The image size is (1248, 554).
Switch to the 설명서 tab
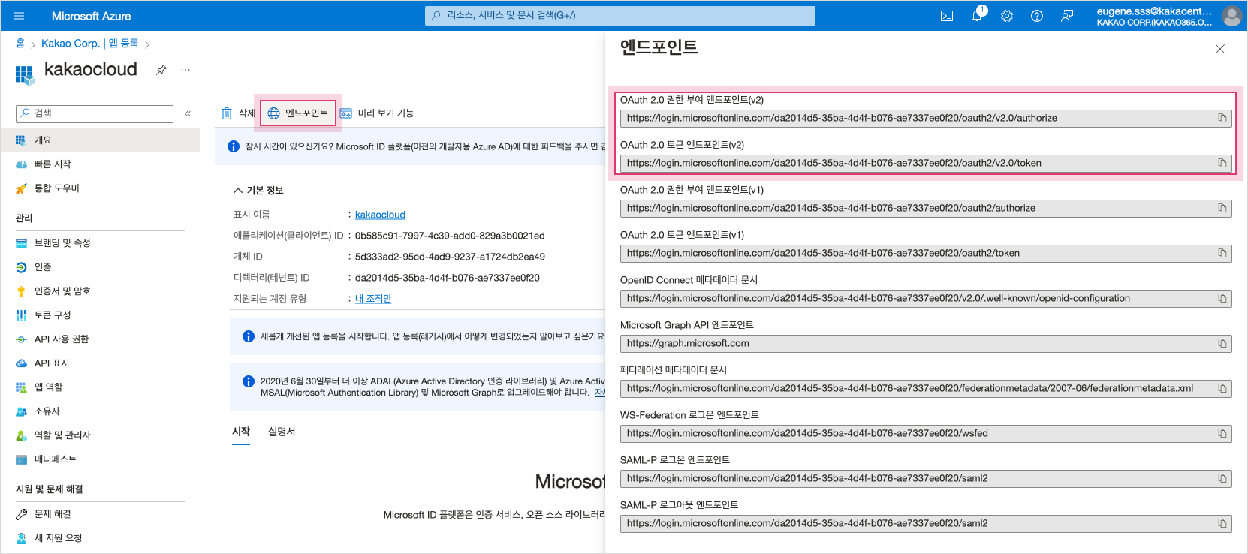point(282,432)
